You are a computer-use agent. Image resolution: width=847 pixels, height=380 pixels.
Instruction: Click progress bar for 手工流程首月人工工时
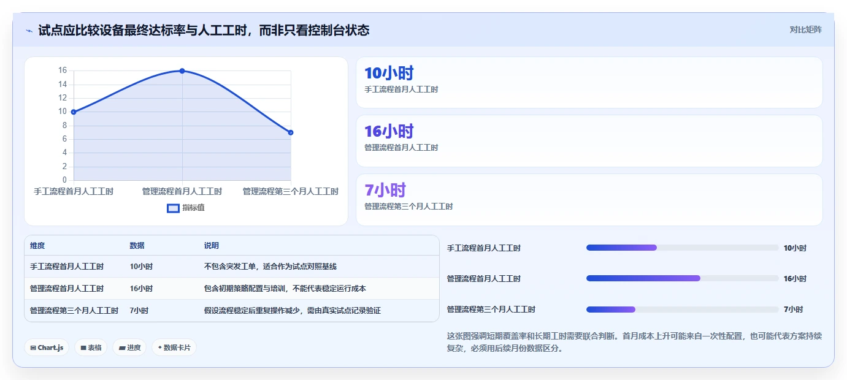pos(682,248)
